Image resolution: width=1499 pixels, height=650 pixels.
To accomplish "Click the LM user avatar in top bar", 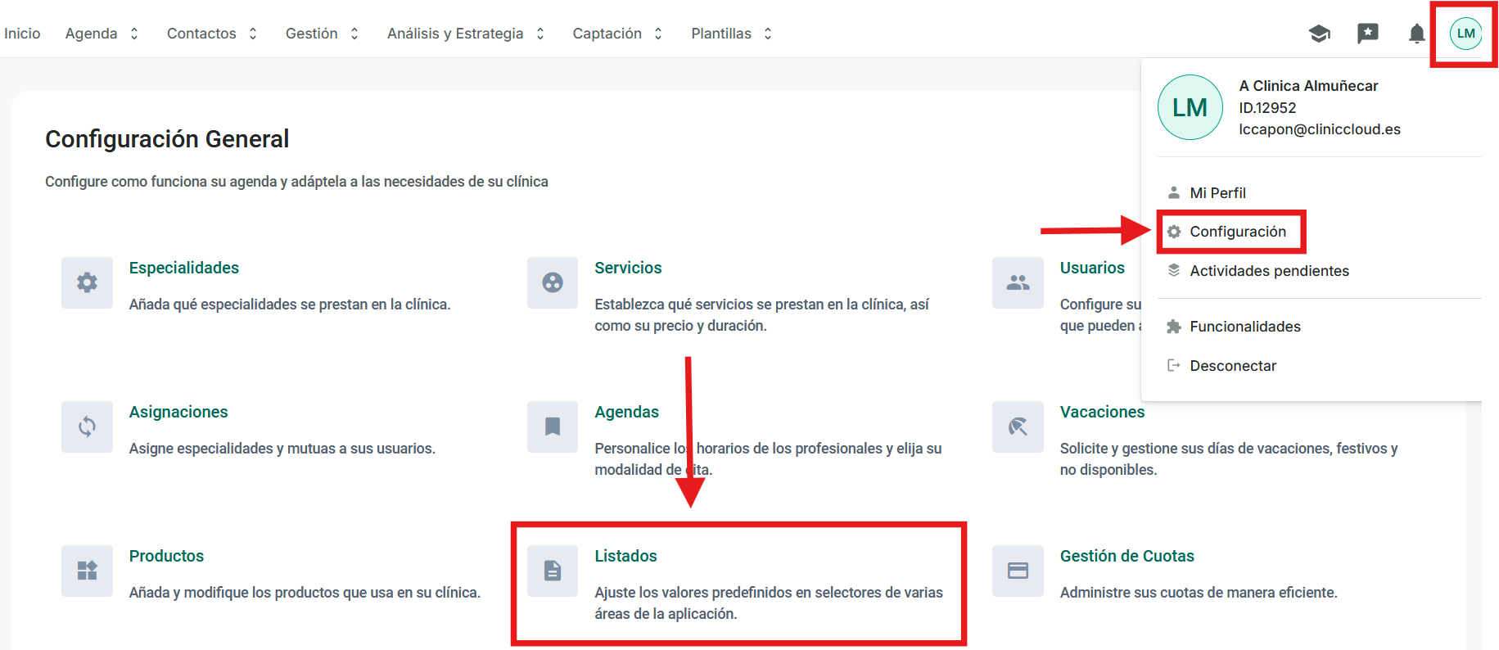I will click(x=1465, y=34).
